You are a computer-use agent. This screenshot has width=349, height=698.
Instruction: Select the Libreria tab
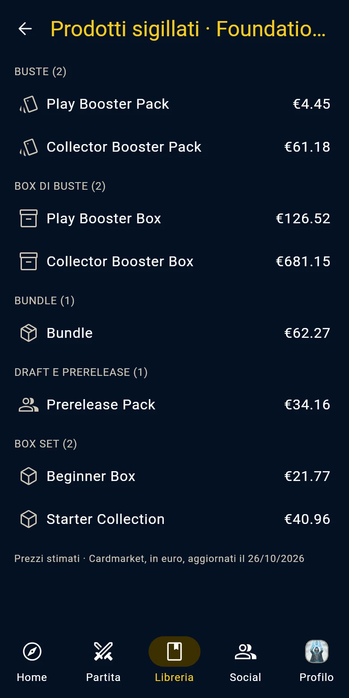(174, 661)
